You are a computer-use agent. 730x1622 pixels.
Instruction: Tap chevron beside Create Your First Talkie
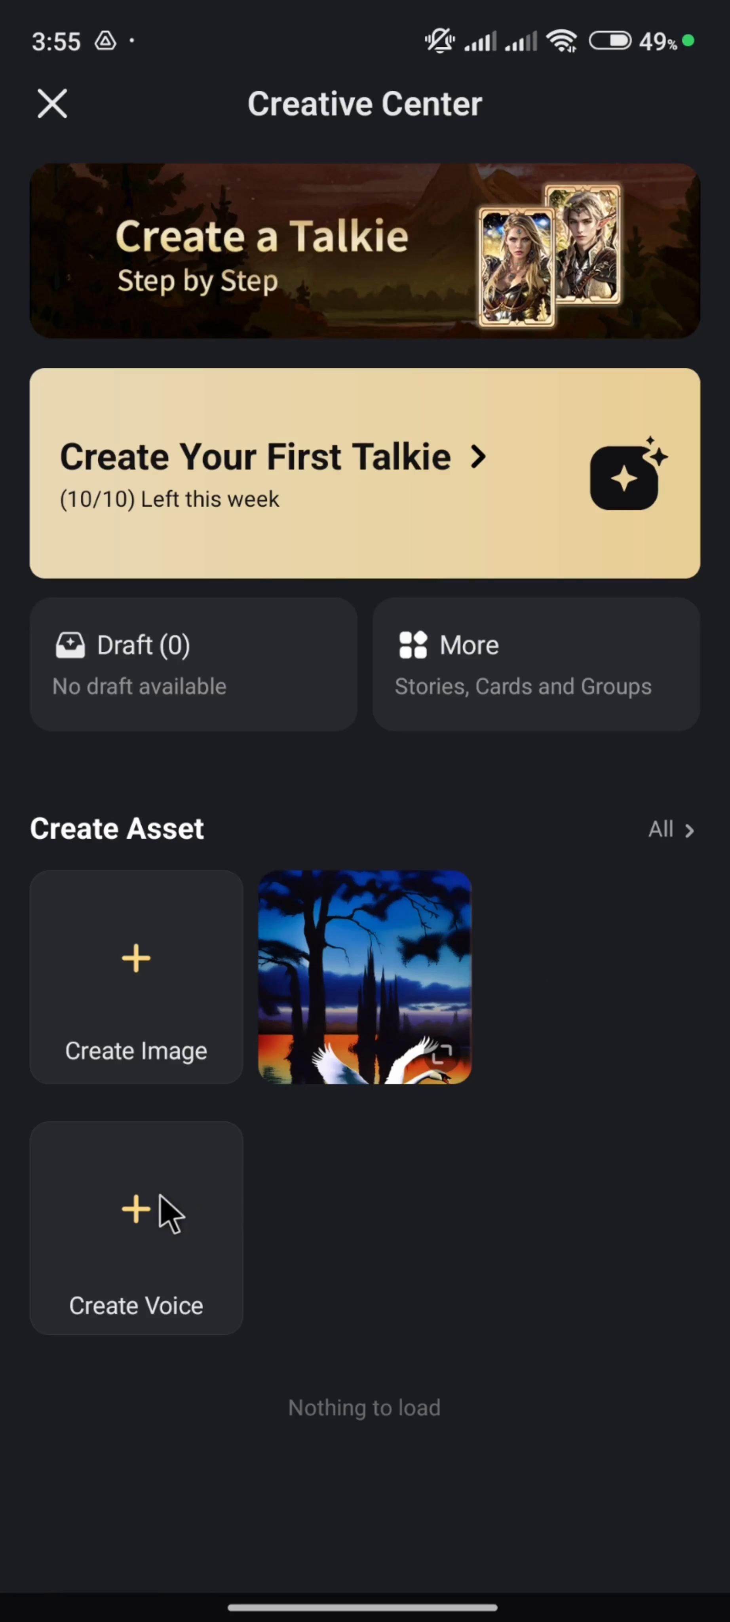[479, 457]
